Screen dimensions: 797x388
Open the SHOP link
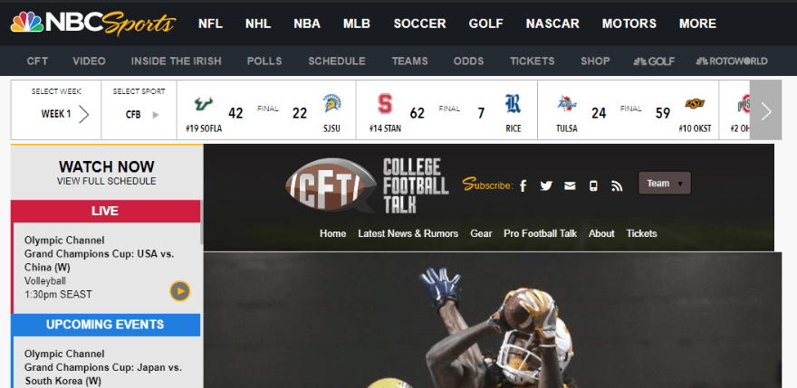tap(595, 62)
